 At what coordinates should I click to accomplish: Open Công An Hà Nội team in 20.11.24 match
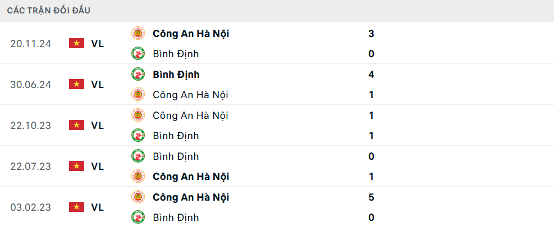(x=191, y=34)
